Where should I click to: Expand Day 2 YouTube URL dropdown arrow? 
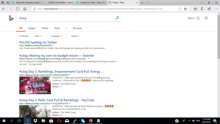69,75
